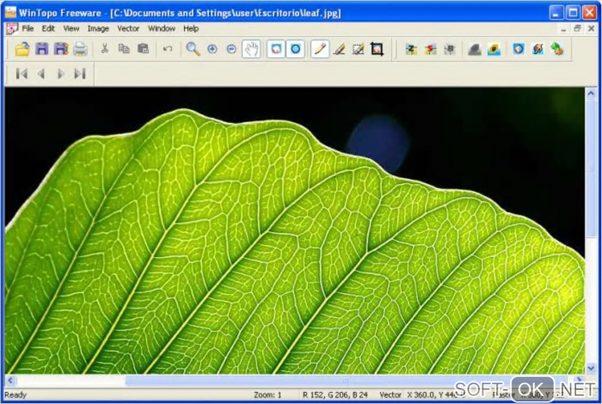602x404 pixels.
Task: Click the Print icon
Action: (80, 49)
